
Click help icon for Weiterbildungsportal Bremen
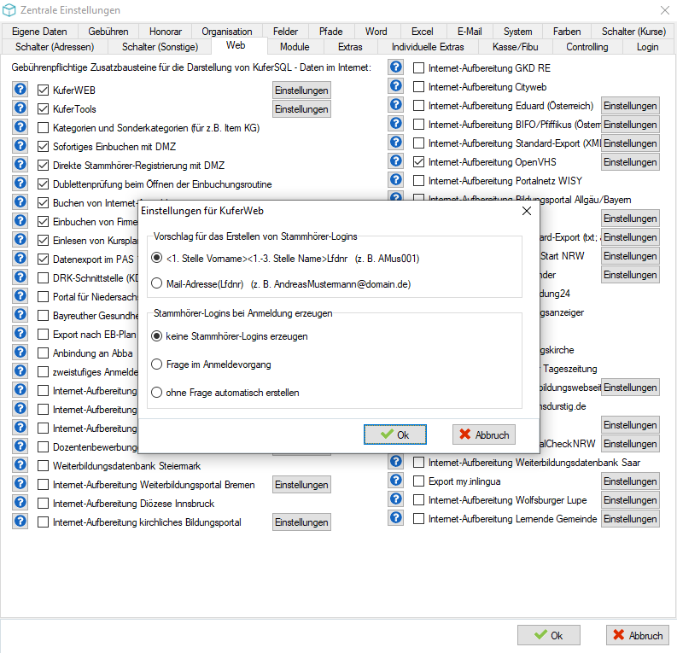pos(20,483)
